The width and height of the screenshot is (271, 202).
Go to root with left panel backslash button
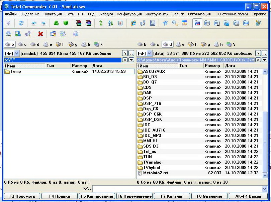[x=125, y=53]
